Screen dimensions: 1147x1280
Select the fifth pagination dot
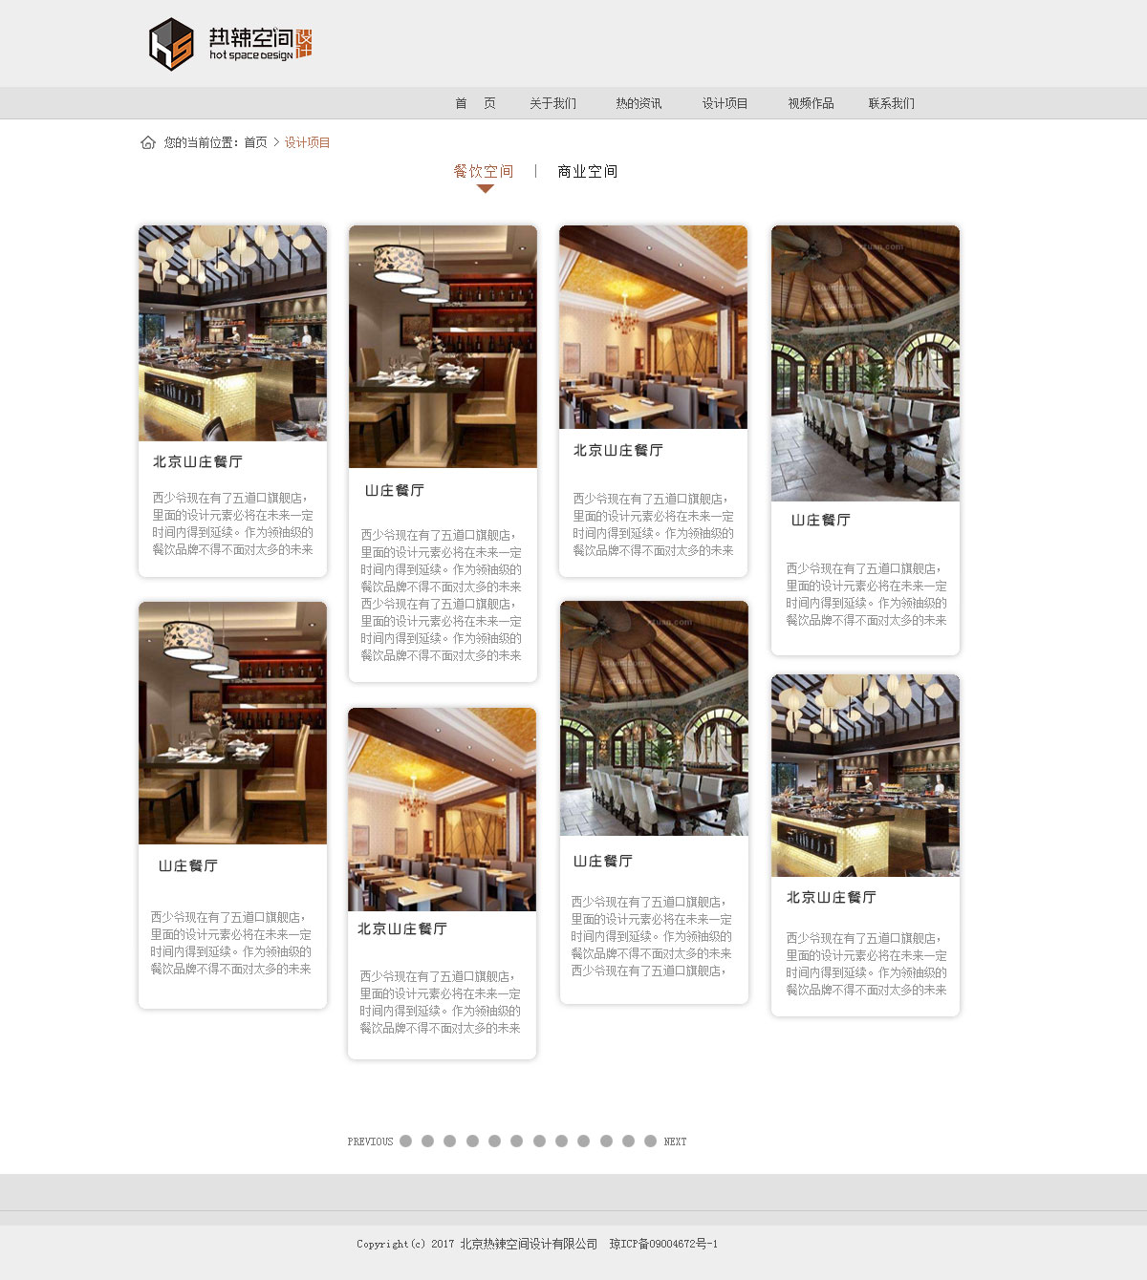coord(494,1141)
